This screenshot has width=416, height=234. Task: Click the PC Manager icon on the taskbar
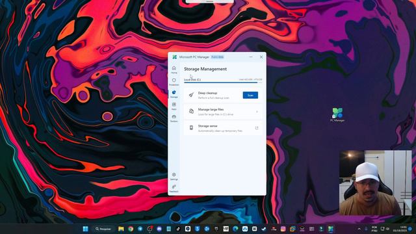[x=331, y=229]
